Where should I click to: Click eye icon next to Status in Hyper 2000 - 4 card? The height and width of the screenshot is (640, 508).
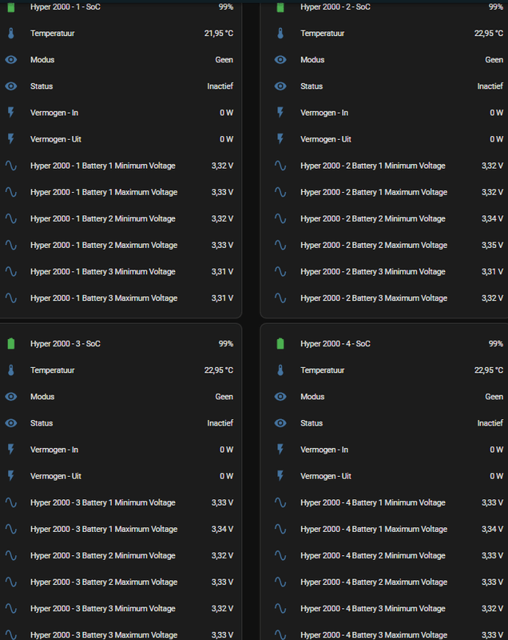click(x=280, y=423)
